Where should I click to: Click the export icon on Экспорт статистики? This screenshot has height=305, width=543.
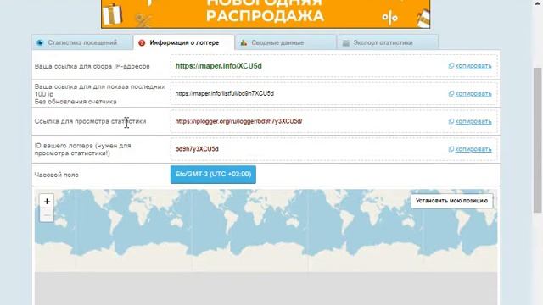(x=345, y=43)
